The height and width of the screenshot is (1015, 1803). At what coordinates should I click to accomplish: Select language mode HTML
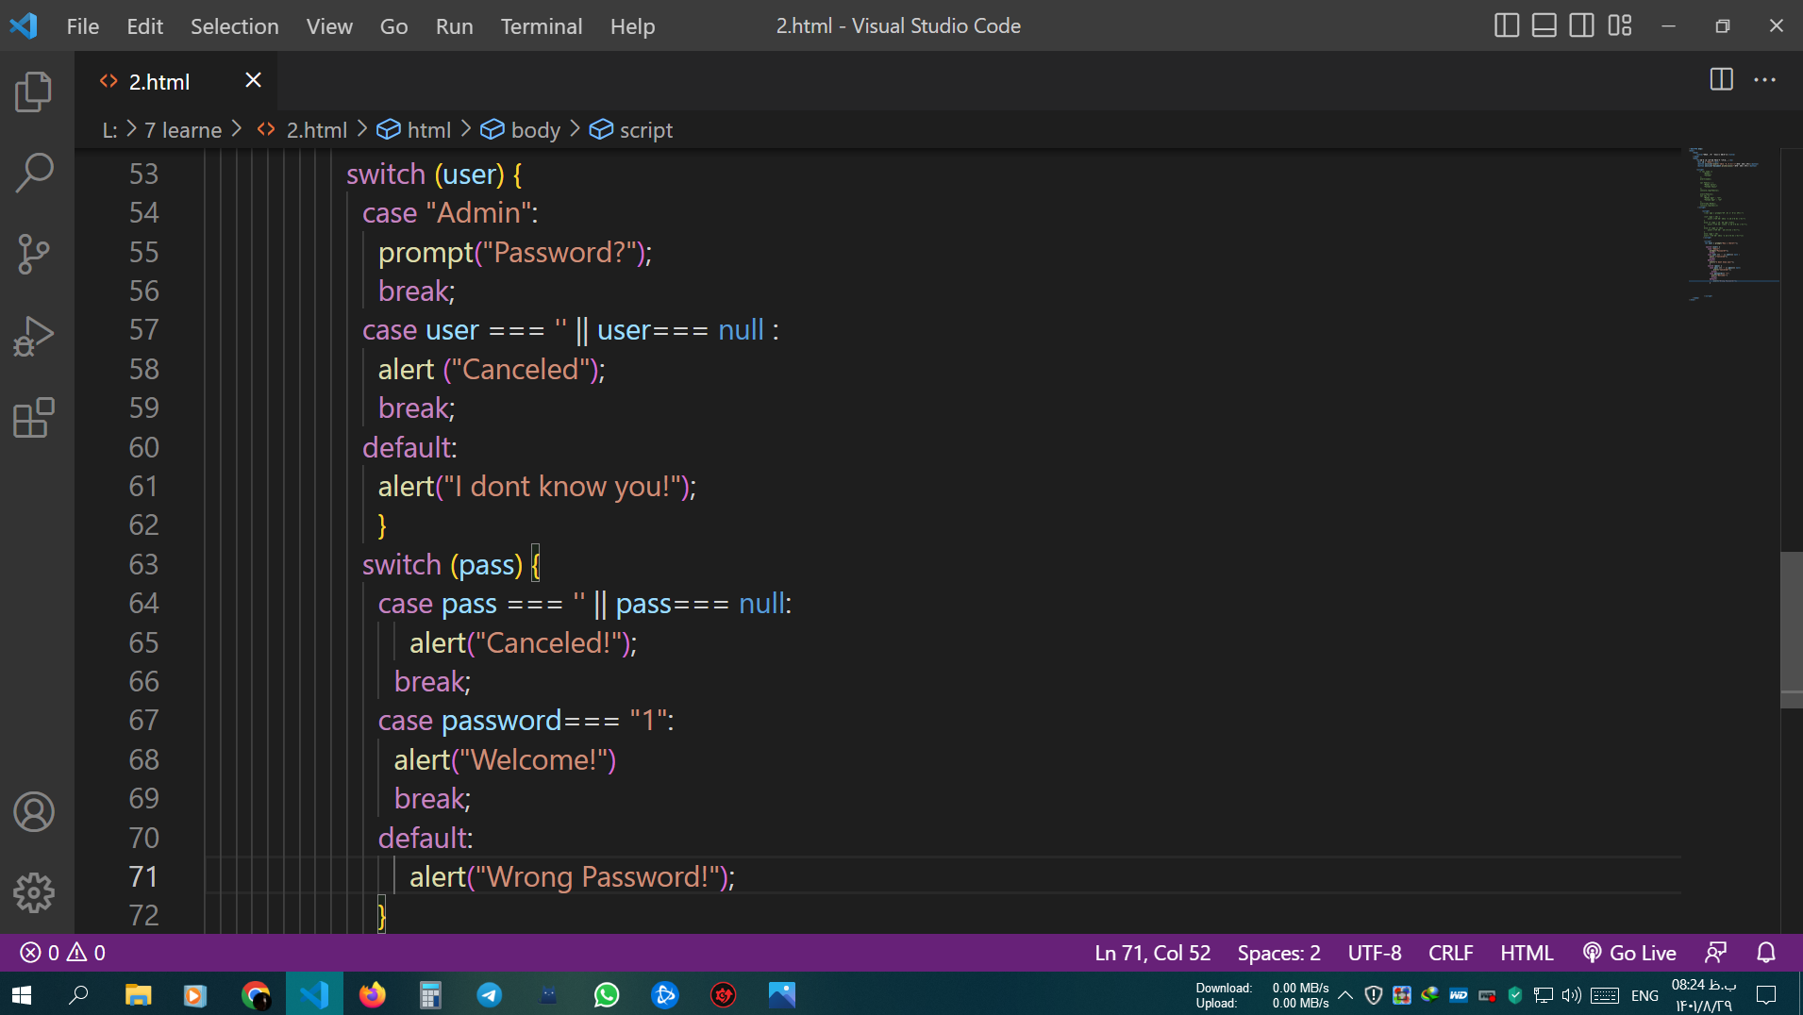1527,953
